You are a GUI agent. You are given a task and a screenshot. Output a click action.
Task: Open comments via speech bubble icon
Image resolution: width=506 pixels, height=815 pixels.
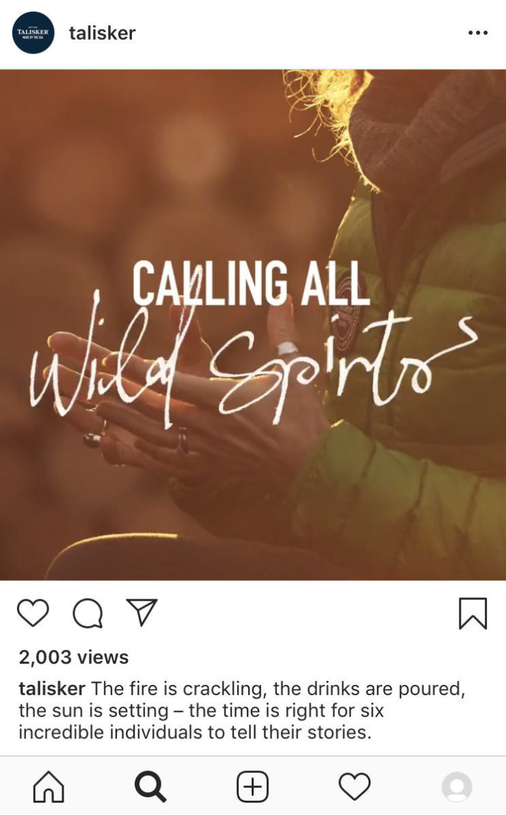pos(88,614)
